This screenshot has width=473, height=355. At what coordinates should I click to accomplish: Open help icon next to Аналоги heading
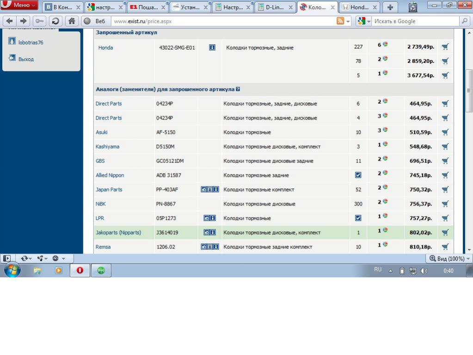(x=238, y=89)
